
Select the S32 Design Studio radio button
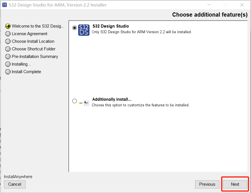[75, 28]
